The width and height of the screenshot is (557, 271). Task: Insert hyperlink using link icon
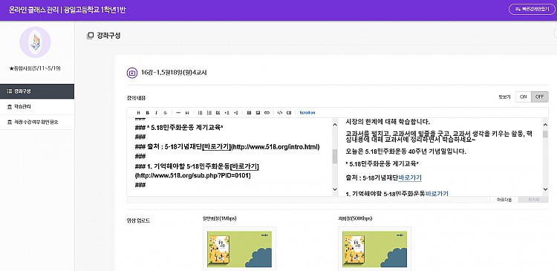tap(267, 113)
